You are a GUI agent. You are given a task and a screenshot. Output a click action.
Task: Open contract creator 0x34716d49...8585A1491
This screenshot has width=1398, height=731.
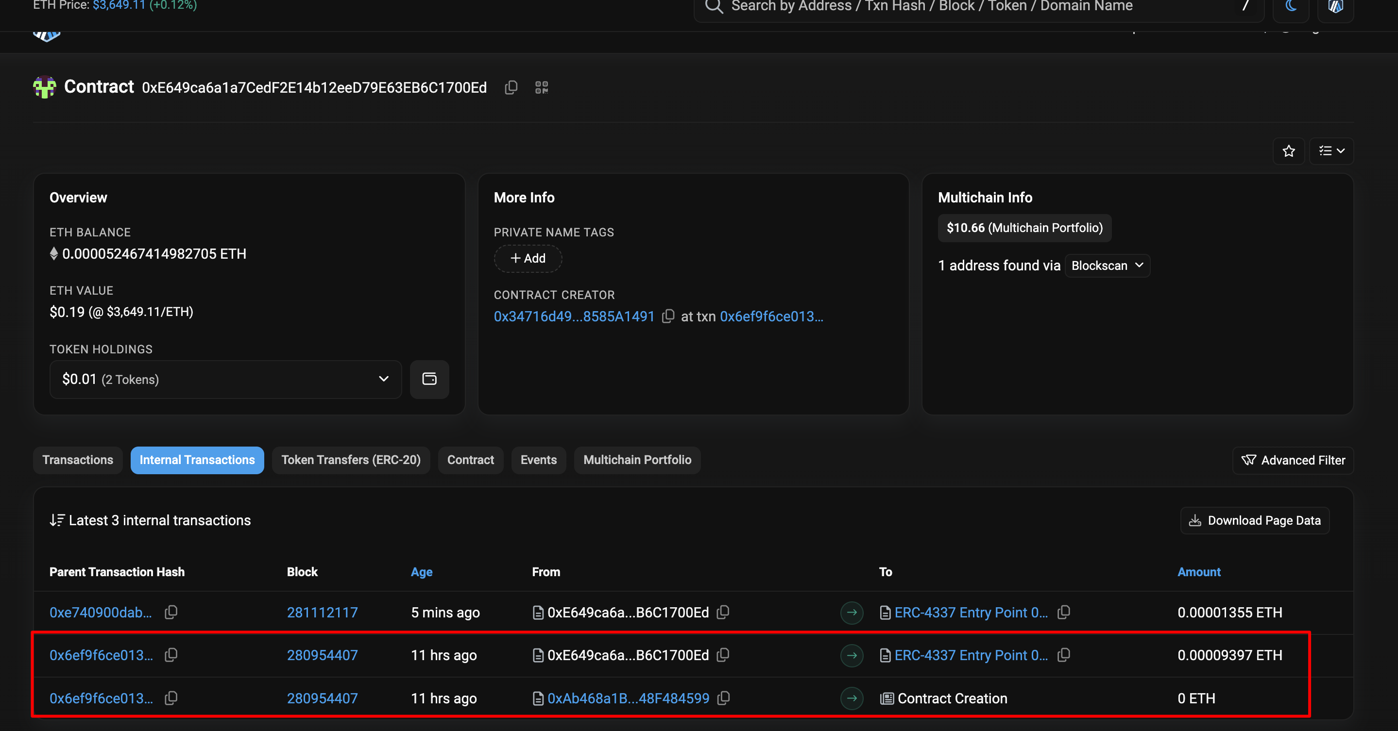tap(574, 316)
